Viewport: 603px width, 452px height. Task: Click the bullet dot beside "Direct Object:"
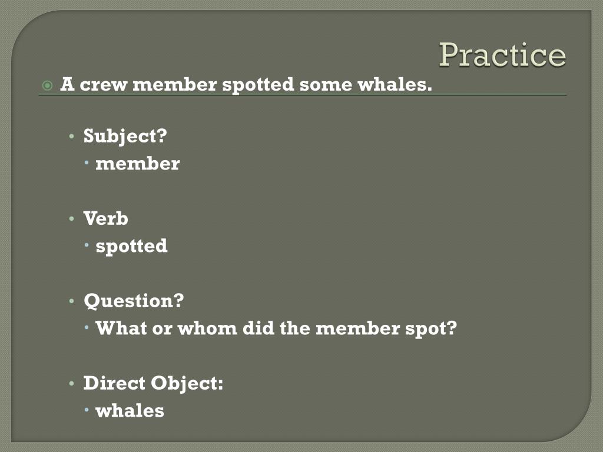coord(71,384)
